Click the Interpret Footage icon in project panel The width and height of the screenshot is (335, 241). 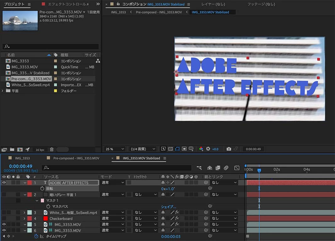point(4,149)
